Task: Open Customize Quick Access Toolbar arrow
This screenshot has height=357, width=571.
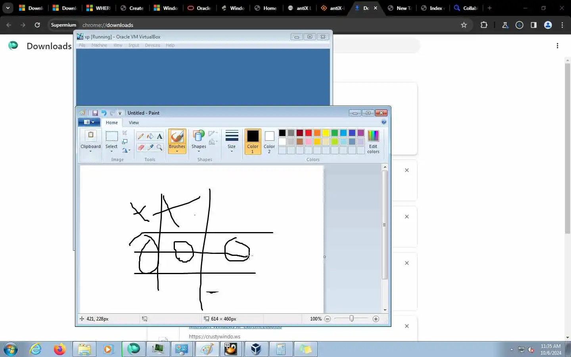Action: (x=120, y=113)
